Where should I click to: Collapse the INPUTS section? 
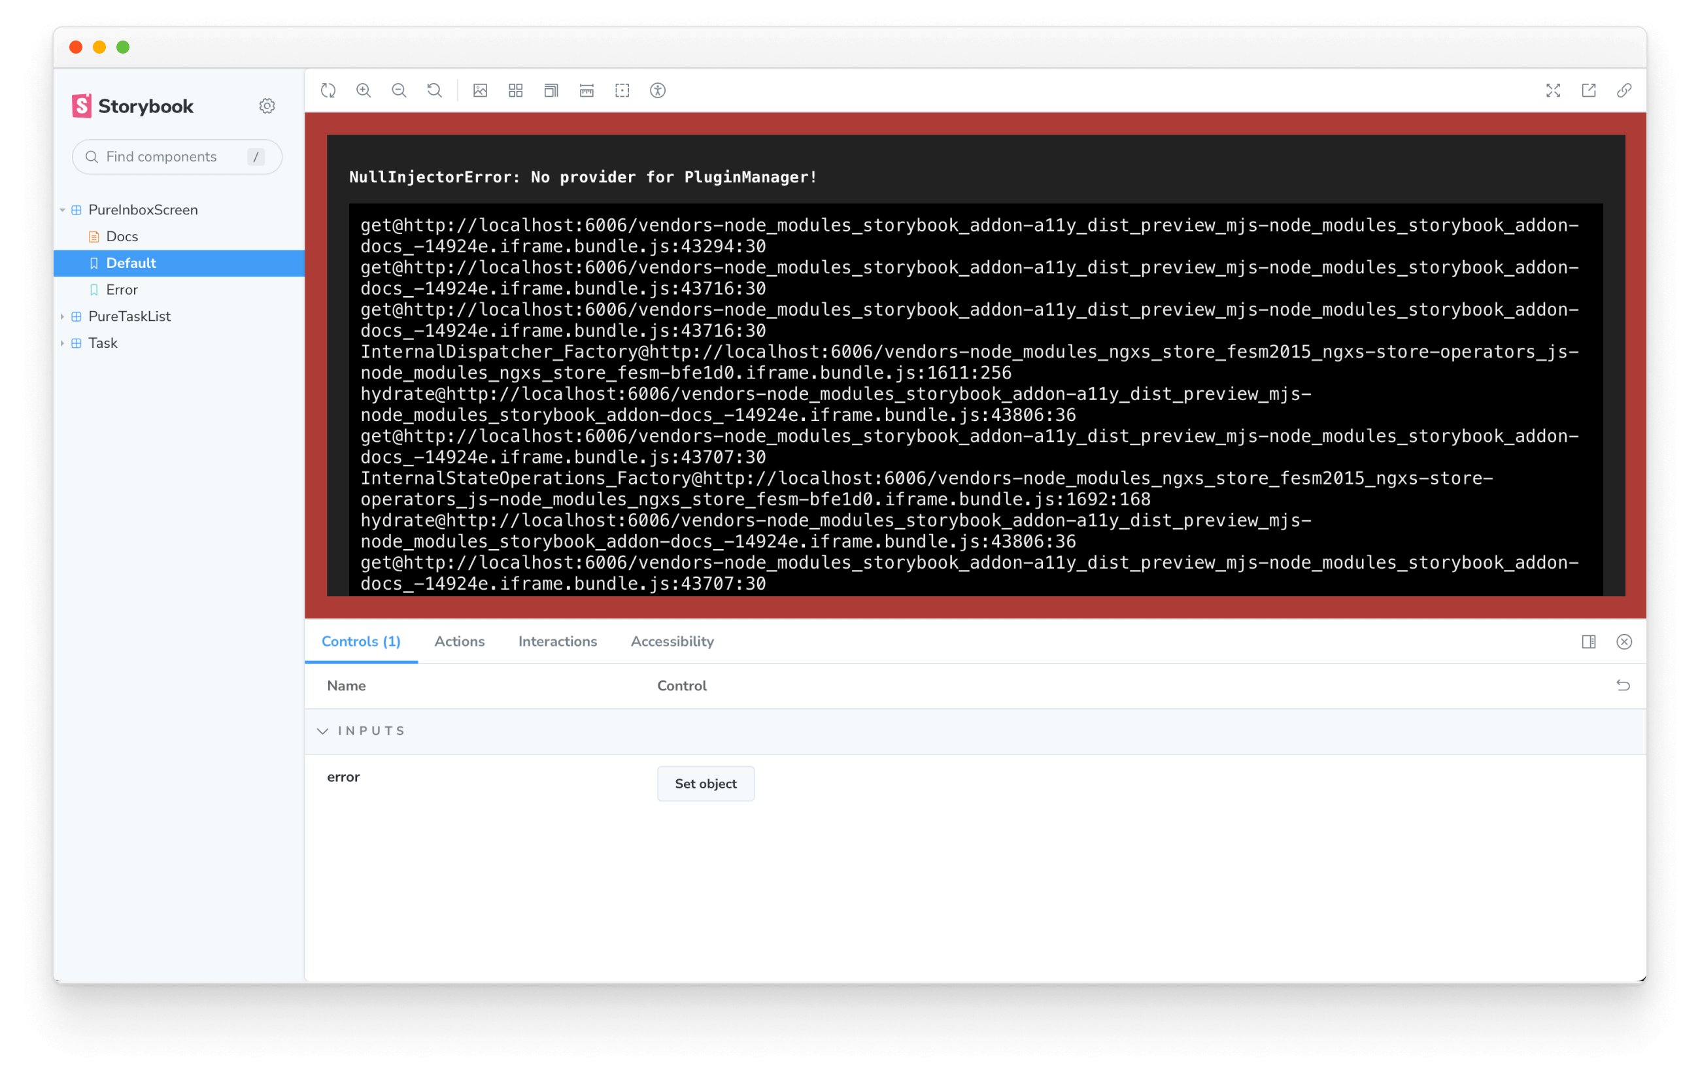pyautogui.click(x=325, y=731)
